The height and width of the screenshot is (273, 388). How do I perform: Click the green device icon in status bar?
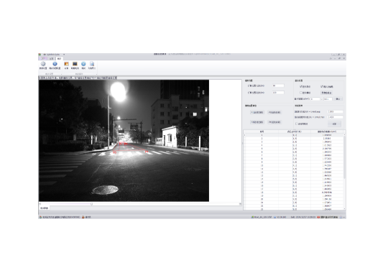(252, 217)
